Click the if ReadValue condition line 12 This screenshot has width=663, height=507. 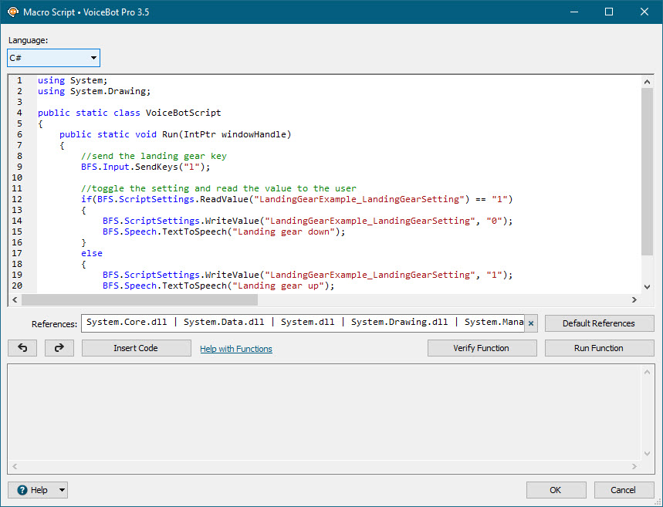(x=297, y=199)
